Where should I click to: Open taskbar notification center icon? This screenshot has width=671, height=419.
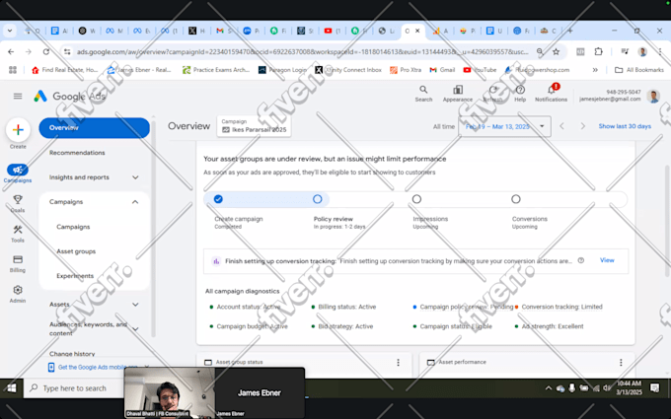pyautogui.click(x=654, y=388)
